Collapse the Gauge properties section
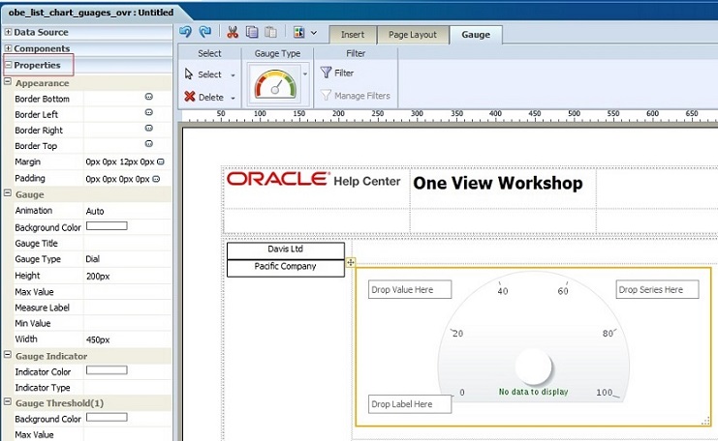 click(x=8, y=193)
